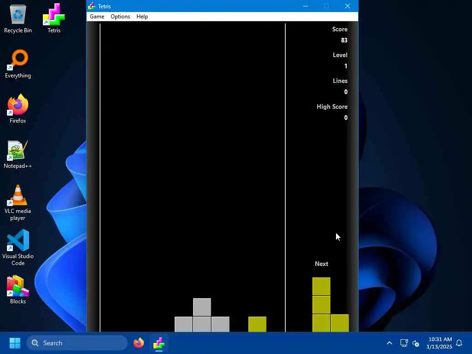The height and width of the screenshot is (354, 472).
Task: Select the Visual Studio Code shortcut
Action: tap(18, 248)
